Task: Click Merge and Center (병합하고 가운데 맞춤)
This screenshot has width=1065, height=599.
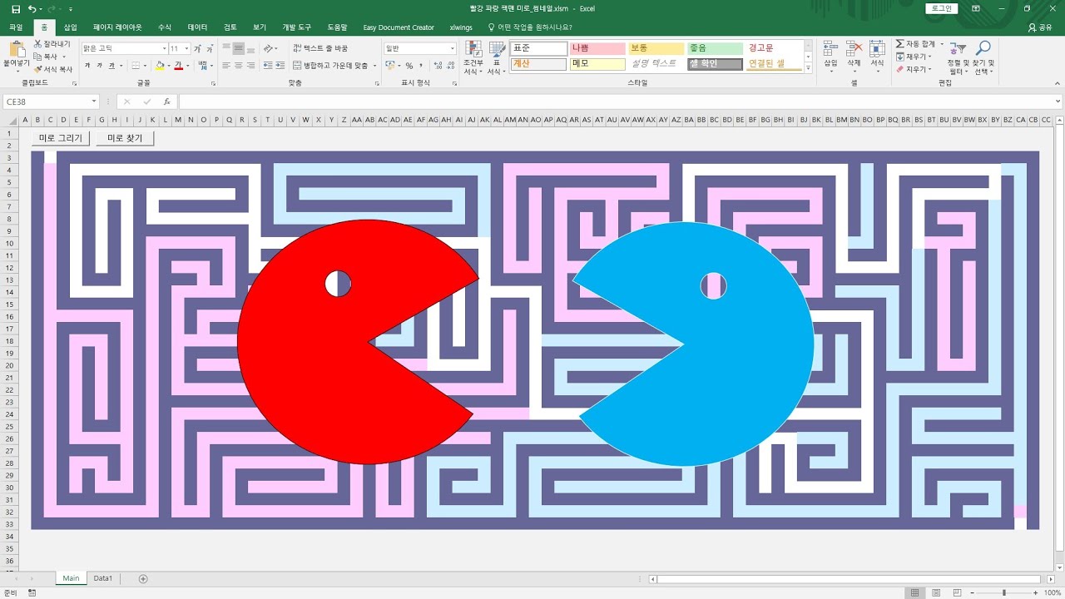Action: (329, 66)
